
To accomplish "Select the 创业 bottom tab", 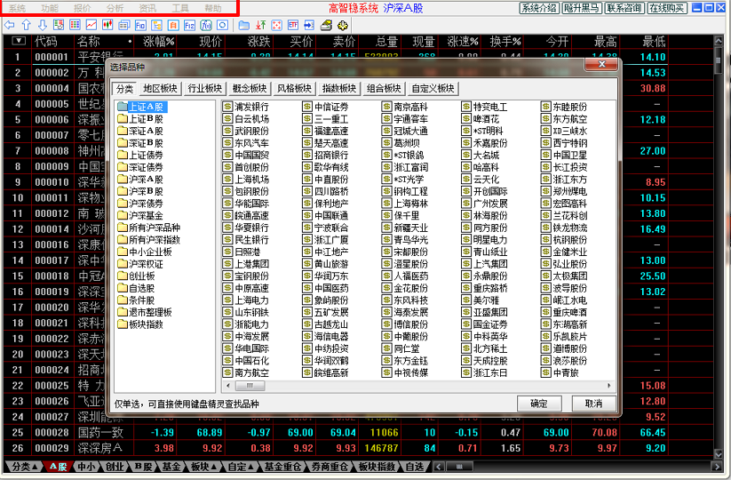I will click(115, 467).
